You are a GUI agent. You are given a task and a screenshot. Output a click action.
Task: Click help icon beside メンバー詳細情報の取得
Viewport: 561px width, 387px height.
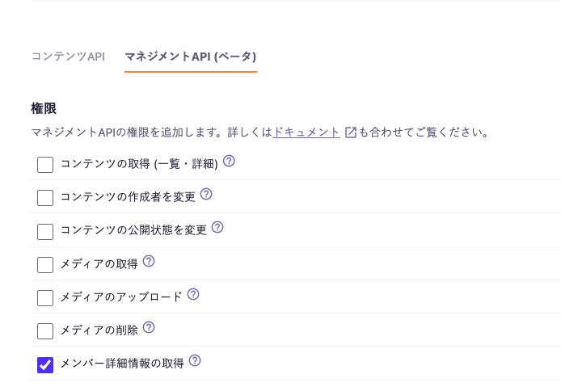(x=195, y=361)
